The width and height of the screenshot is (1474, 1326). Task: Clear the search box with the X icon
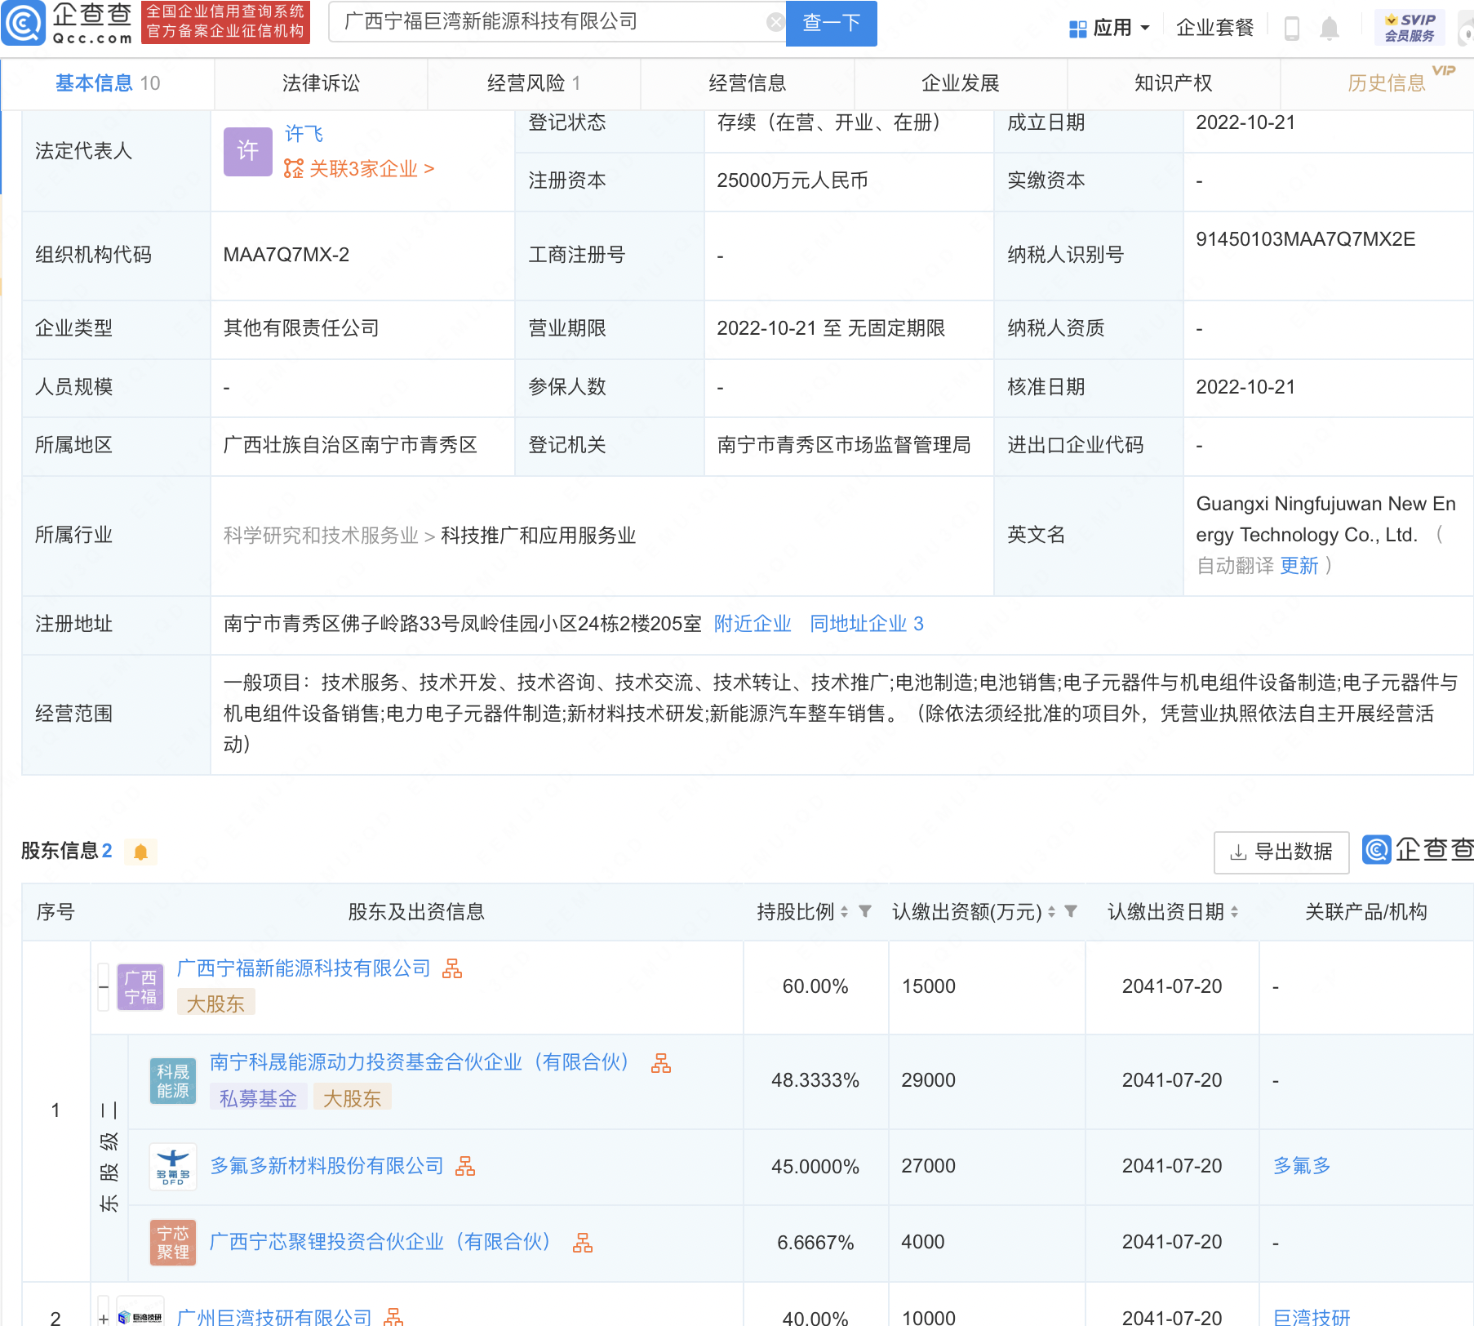point(775,23)
